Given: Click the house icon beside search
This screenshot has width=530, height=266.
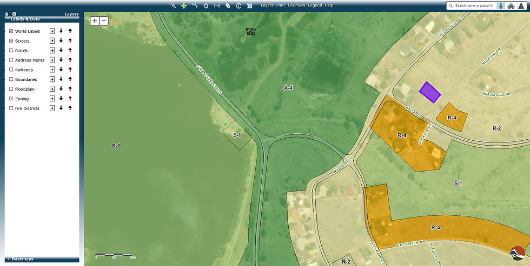Looking at the screenshot, I should (511, 6).
